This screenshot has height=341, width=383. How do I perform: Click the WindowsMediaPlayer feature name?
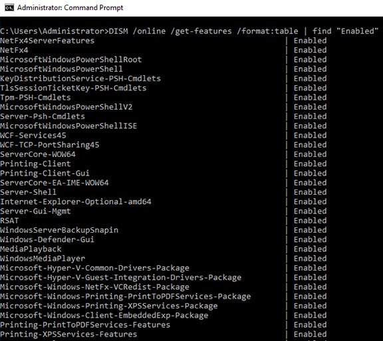pyautogui.click(x=43, y=259)
